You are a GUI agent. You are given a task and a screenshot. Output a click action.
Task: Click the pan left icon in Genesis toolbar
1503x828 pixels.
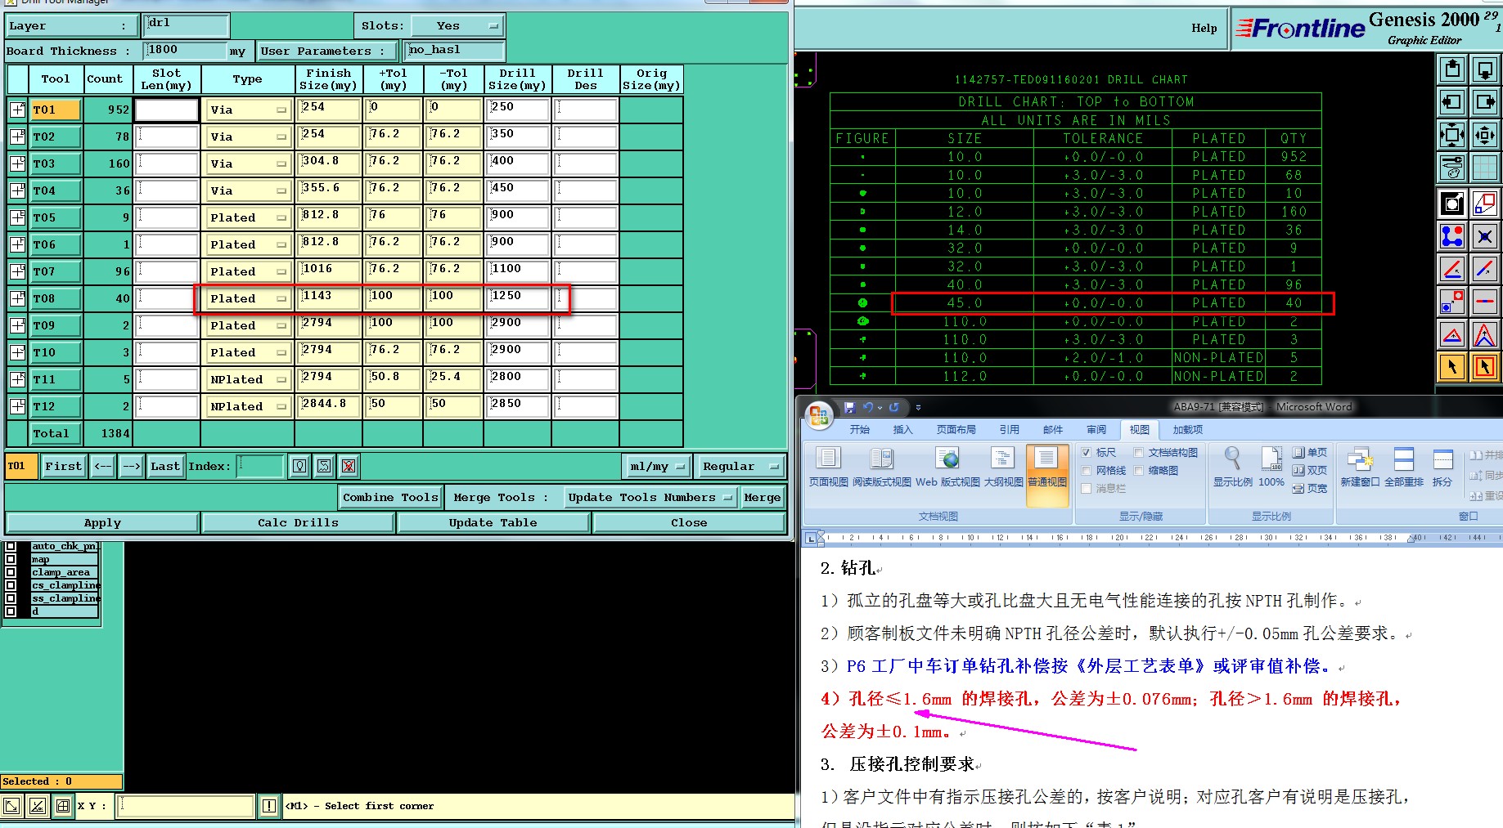1452,102
